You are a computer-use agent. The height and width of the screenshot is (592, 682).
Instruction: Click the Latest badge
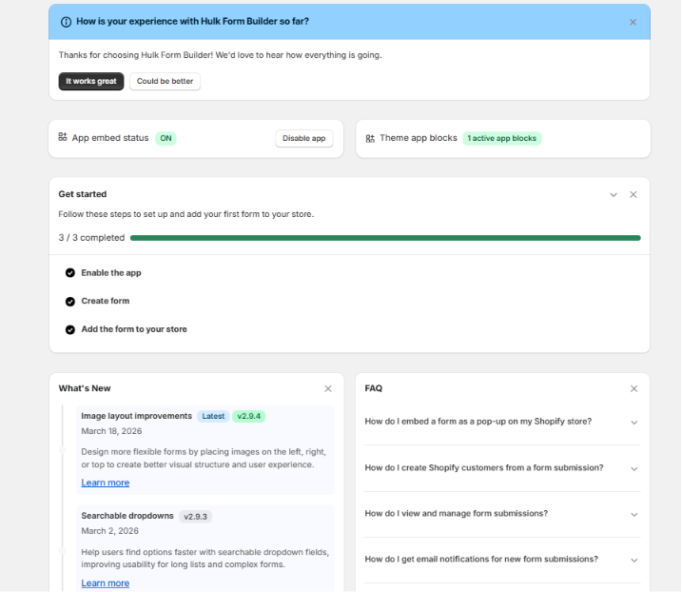click(x=213, y=417)
